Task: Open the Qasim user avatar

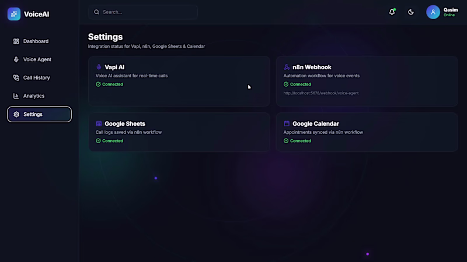Action: click(x=433, y=12)
